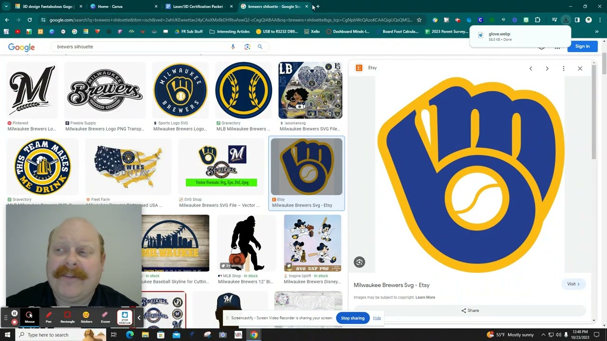Click the Visit button for Etsy result
The height and width of the screenshot is (341, 607).
(573, 284)
